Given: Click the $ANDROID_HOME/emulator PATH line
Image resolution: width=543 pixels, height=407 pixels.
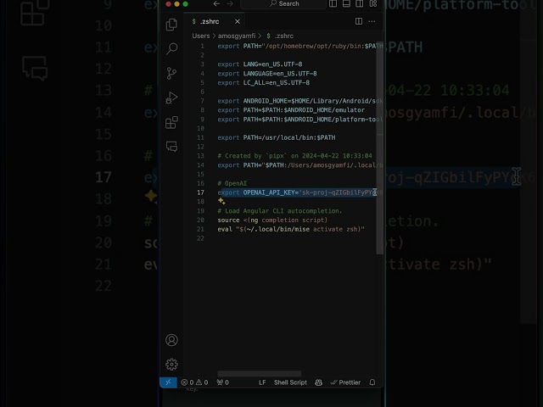Looking at the screenshot, I should [291, 110].
